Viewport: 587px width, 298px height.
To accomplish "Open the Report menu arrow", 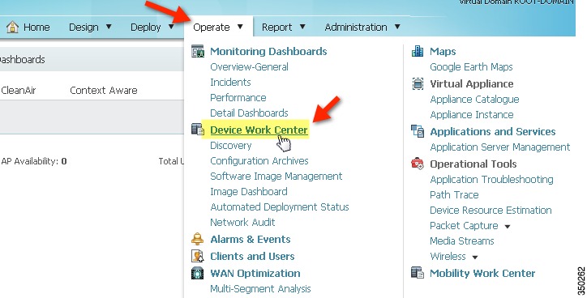I will pyautogui.click(x=302, y=27).
